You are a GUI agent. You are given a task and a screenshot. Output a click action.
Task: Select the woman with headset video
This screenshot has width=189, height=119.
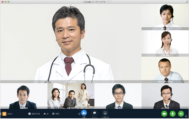pyautogui.click(x=165, y=43)
